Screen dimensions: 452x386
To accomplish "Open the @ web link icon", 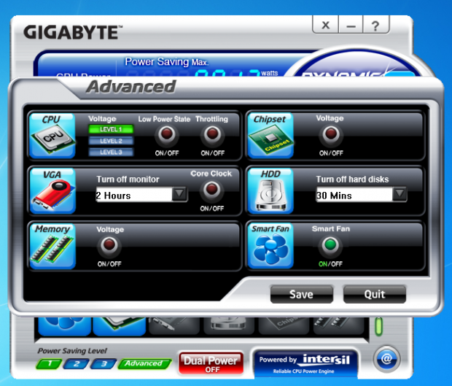I will click(386, 359).
